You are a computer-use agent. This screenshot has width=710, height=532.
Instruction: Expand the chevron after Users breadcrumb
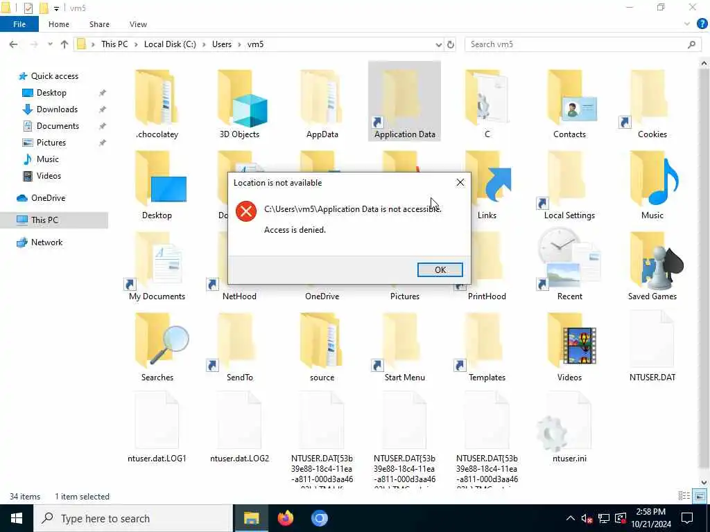coord(239,44)
